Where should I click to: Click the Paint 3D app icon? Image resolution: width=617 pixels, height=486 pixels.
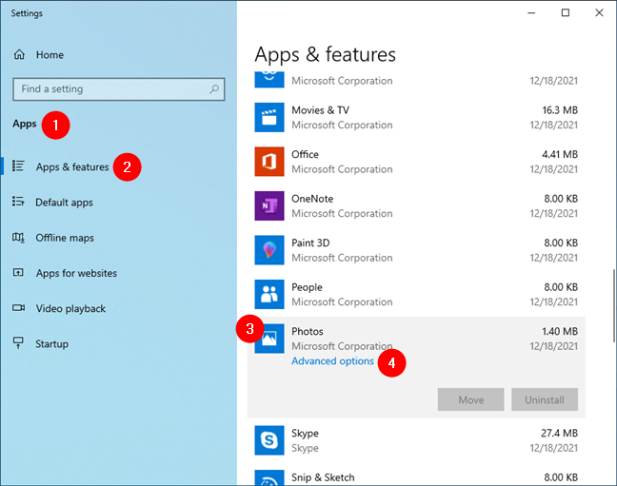coord(269,250)
